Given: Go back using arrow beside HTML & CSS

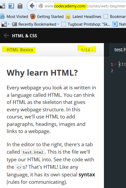Looking at the screenshot, I should (x=6, y=36).
